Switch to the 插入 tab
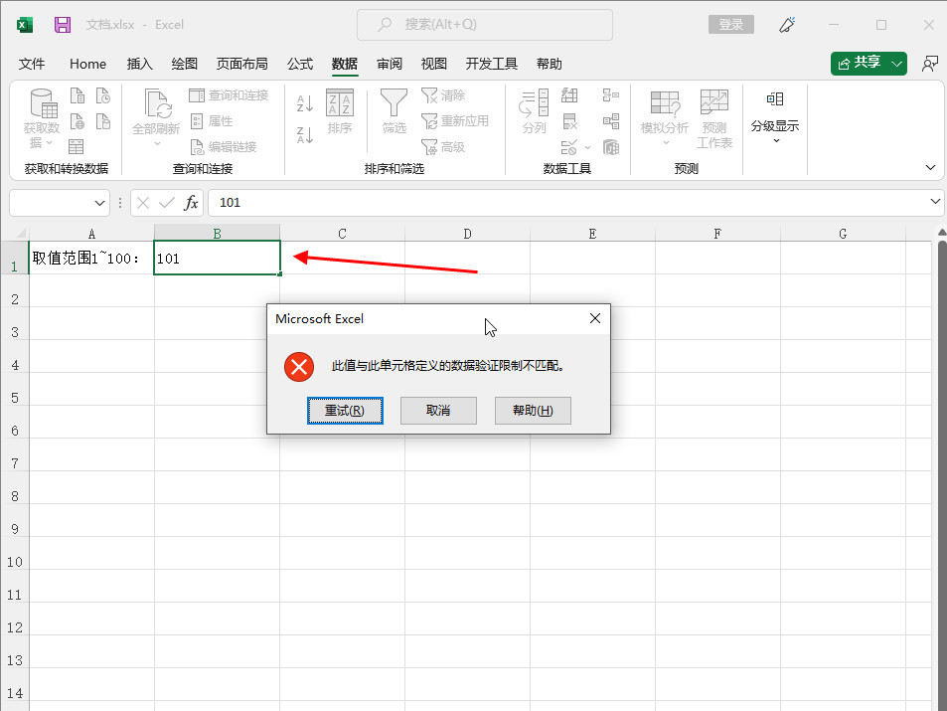This screenshot has width=947, height=711. click(x=139, y=64)
